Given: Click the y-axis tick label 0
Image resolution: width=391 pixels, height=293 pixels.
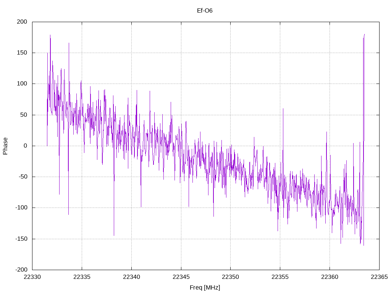Looking at the screenshot, I should [x=26, y=146].
